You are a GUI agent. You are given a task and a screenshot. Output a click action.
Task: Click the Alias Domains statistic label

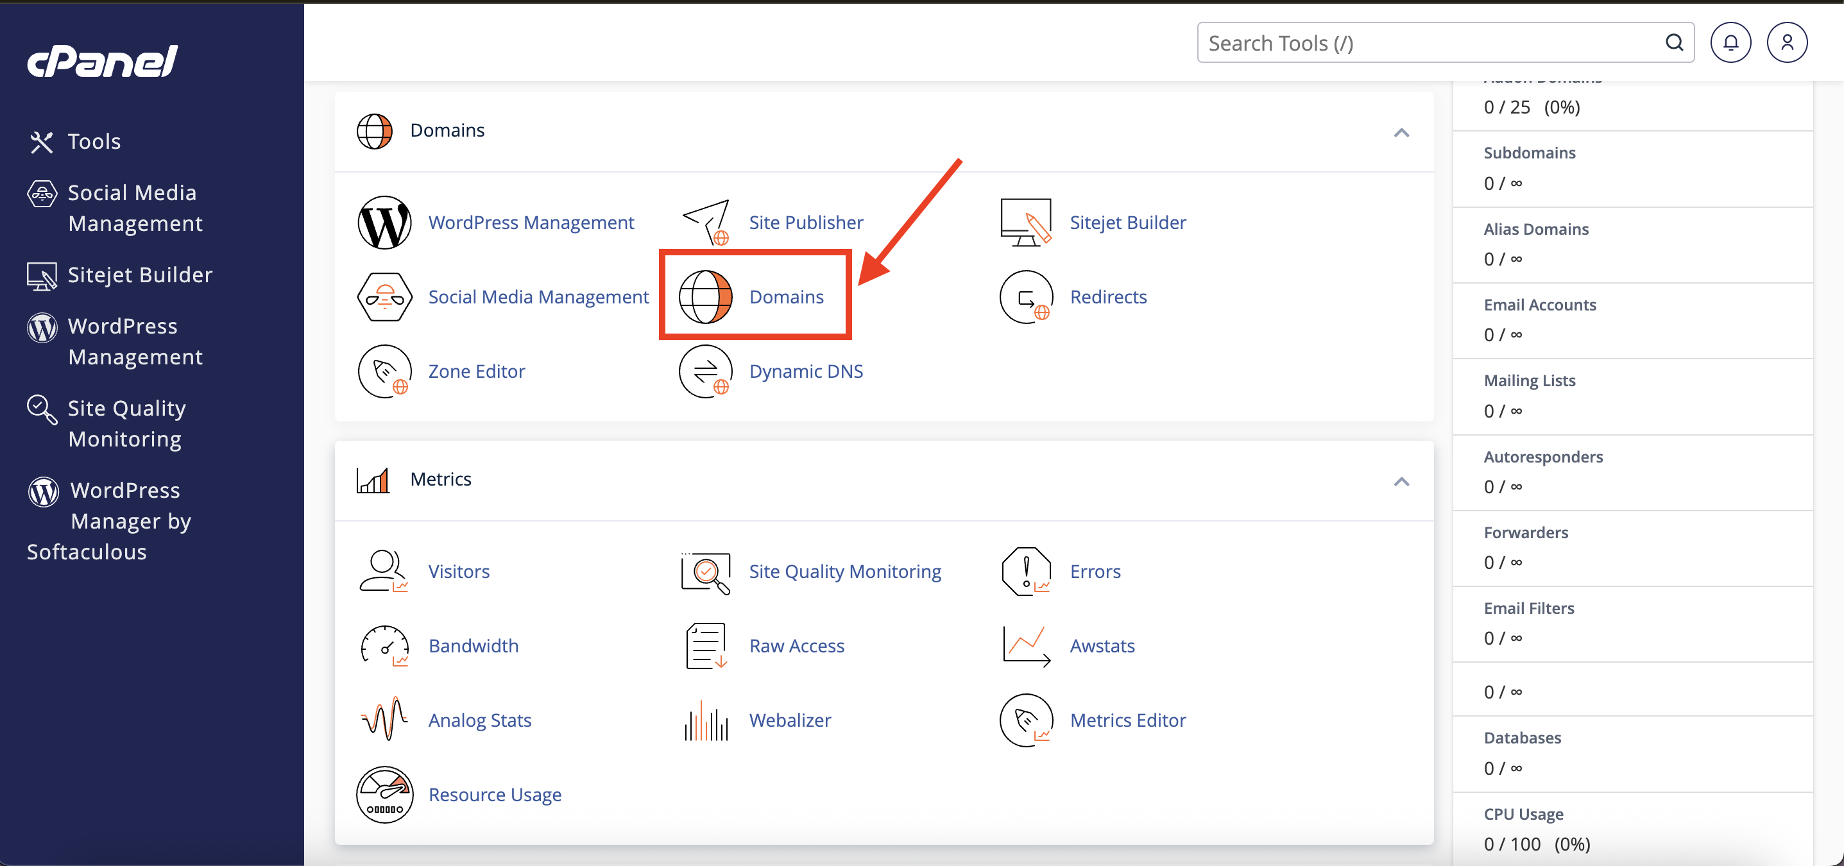(1535, 229)
